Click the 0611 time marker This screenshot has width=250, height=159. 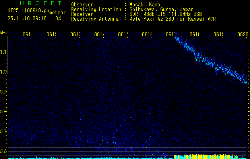[x=27, y=34]
